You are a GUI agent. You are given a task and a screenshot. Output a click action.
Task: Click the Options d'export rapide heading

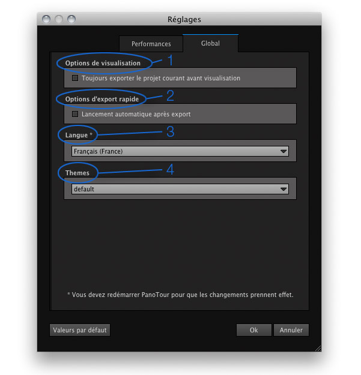(x=102, y=99)
